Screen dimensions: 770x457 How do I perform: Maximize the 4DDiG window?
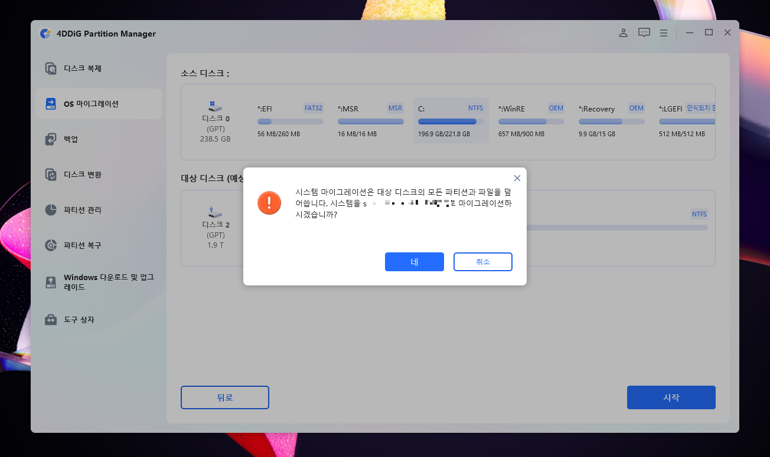tap(709, 33)
